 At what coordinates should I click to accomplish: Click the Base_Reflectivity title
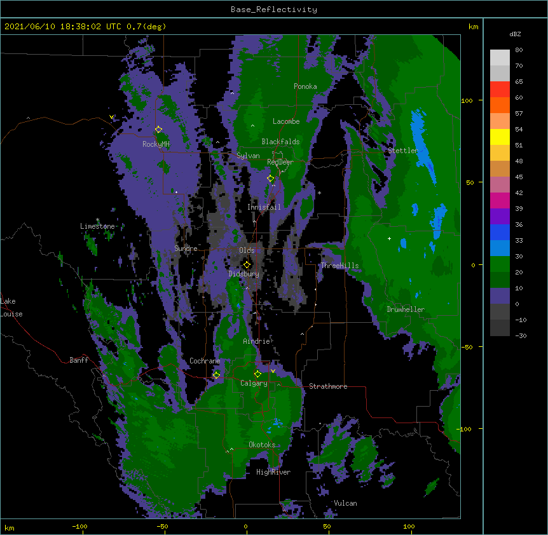coord(274,10)
